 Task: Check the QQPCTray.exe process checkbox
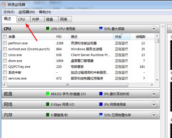pyautogui.click(x=5, y=67)
